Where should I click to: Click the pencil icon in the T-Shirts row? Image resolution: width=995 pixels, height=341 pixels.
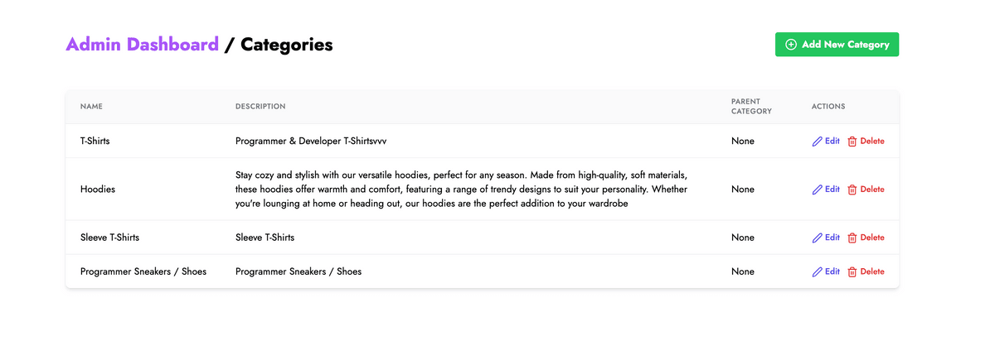pos(817,142)
